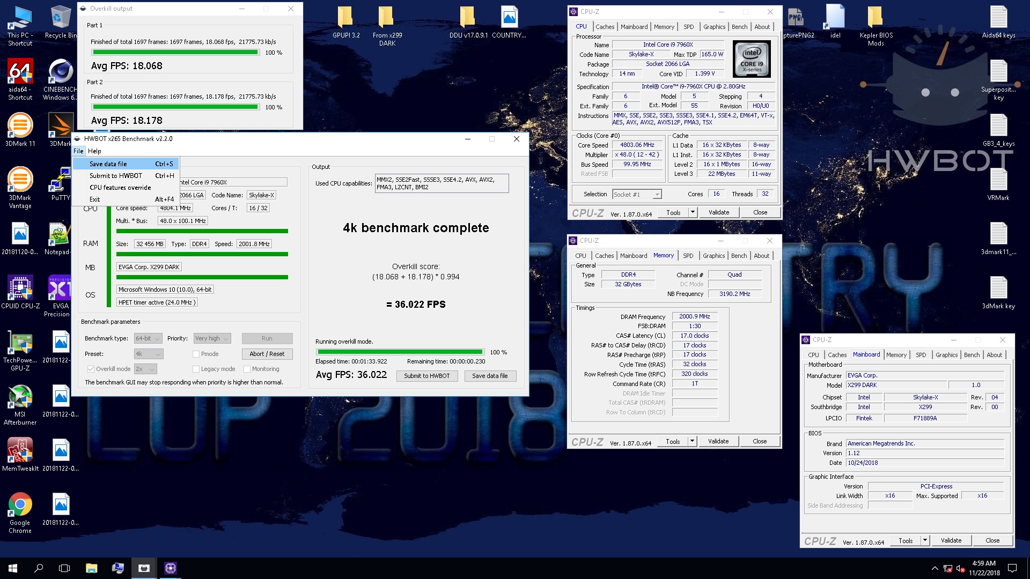Click Submit to HWBOT button
The image size is (1030, 579).
tap(427, 376)
